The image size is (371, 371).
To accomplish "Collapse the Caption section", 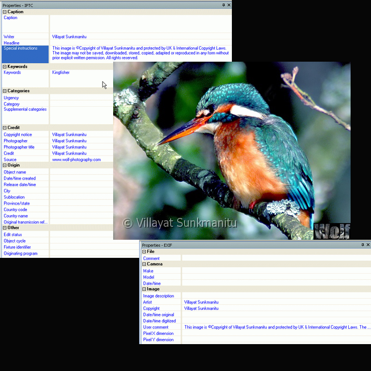I will coord(5,12).
